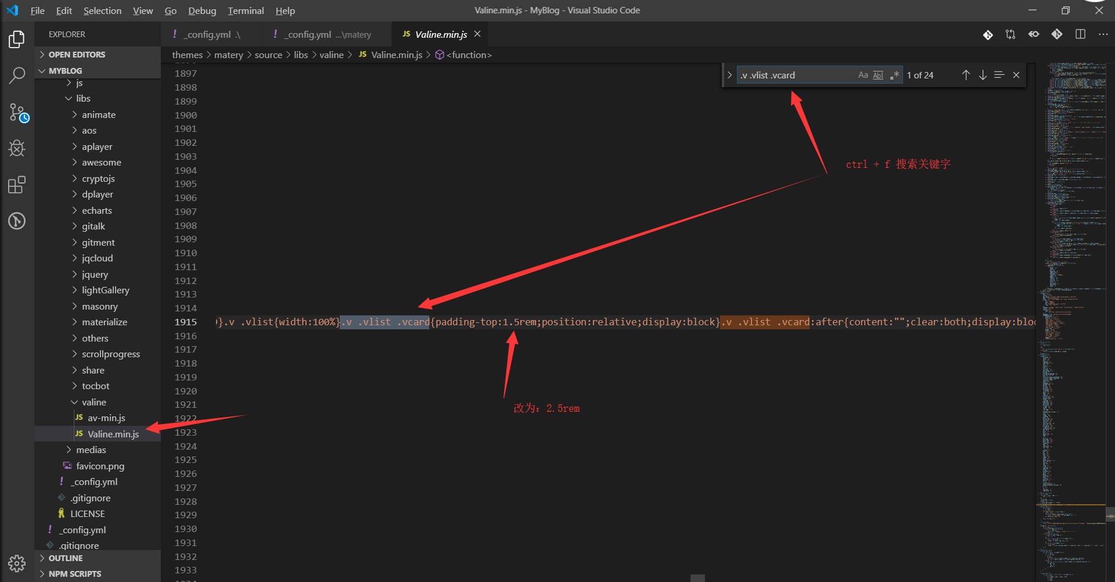Toggle Use Regular Expression in find widget
This screenshot has height=582, width=1115.
894,75
